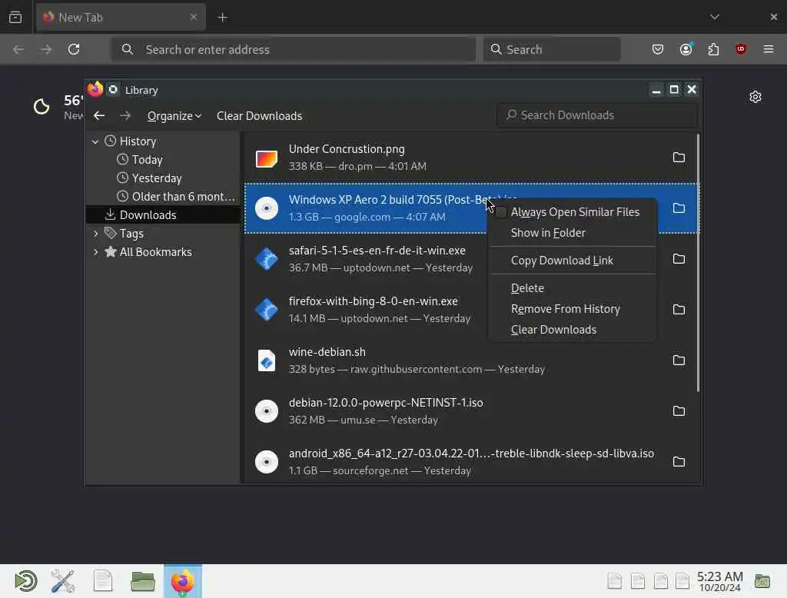Open a new browser tab
The height and width of the screenshot is (598, 787).
tap(222, 18)
